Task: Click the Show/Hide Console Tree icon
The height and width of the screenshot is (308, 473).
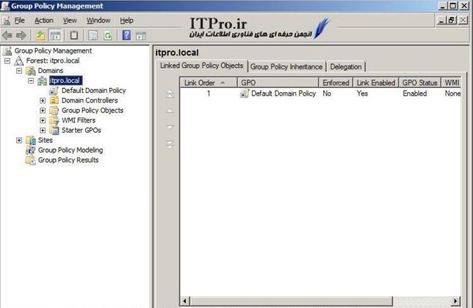Action: click(x=55, y=35)
